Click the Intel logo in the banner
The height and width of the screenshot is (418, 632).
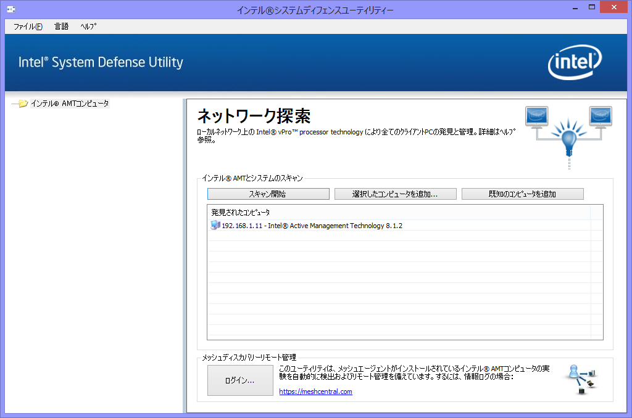tap(575, 62)
